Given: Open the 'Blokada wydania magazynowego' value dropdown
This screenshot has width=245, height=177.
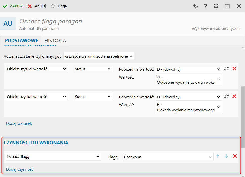Looking at the screenshot, I should pyautogui.click(x=189, y=107).
